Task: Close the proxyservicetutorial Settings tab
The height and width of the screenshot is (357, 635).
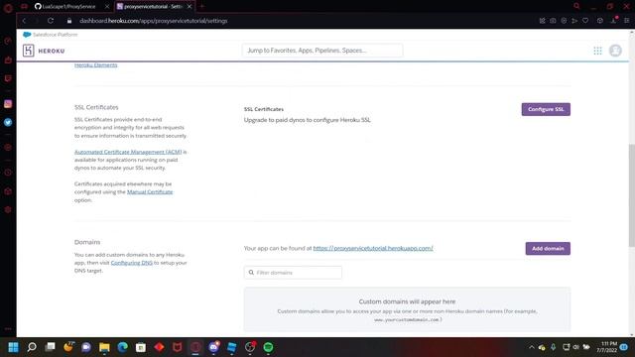Action: [190, 7]
